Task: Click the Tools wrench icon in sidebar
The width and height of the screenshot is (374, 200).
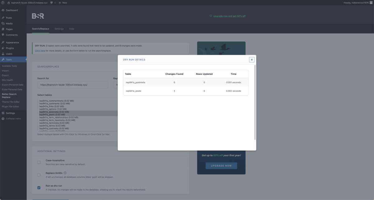Action: point(3,60)
